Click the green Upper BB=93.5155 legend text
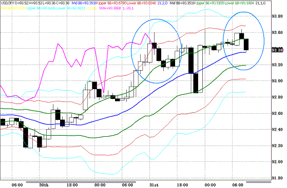Image resolution: width=287 pixels, height=188 pixels. click(x=209, y=3)
